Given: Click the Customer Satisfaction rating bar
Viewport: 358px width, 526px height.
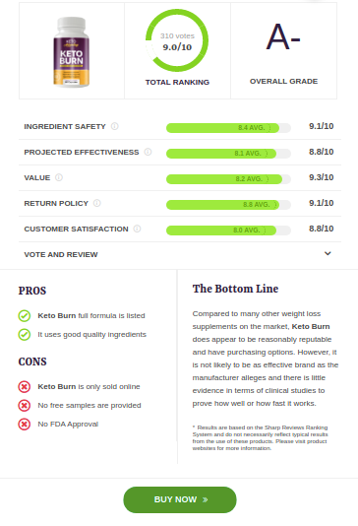Looking at the screenshot, I should click(x=228, y=230).
